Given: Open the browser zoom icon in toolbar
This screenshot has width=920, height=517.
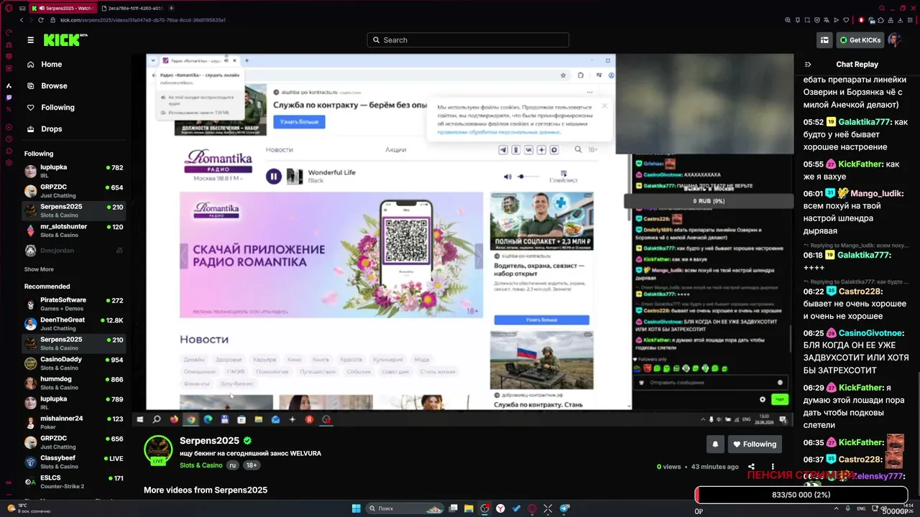Looking at the screenshot, I should [788, 20].
